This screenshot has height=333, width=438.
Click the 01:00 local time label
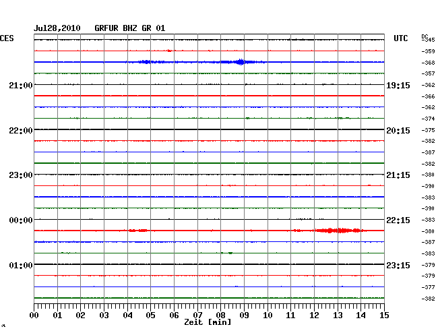pyautogui.click(x=21, y=265)
